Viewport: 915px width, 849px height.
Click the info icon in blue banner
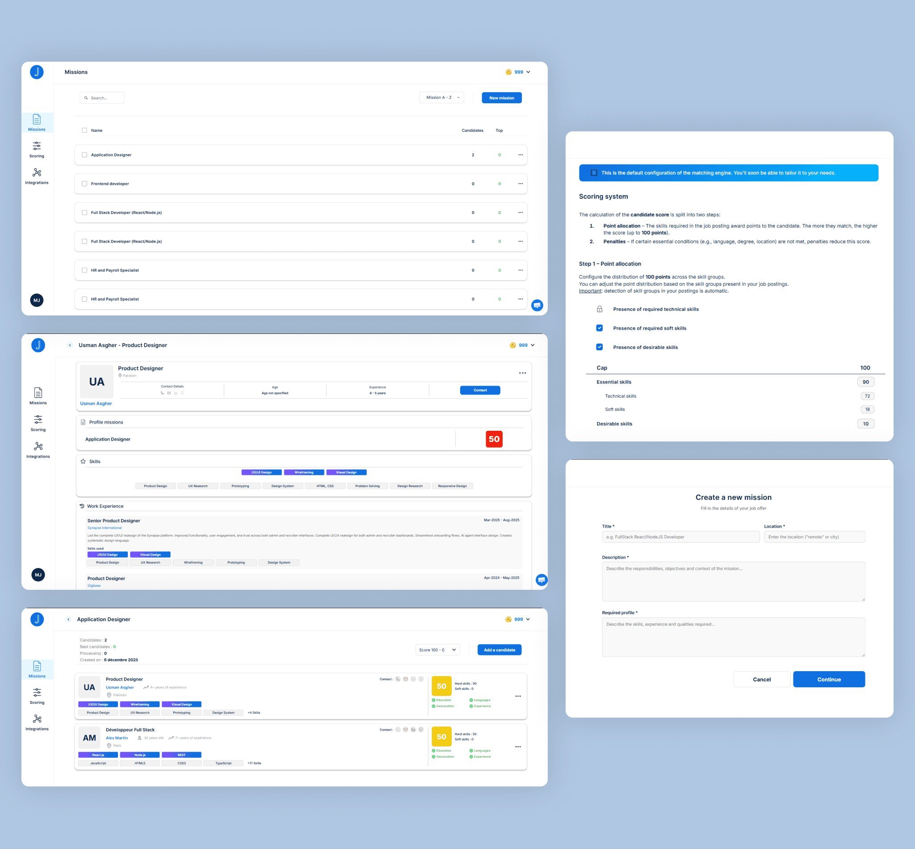593,173
